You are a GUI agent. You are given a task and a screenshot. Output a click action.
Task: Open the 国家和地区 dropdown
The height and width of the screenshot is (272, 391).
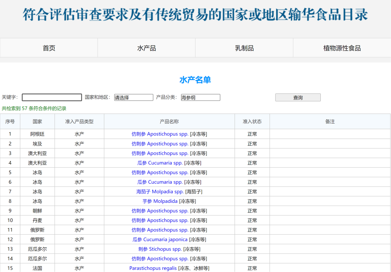(134, 97)
